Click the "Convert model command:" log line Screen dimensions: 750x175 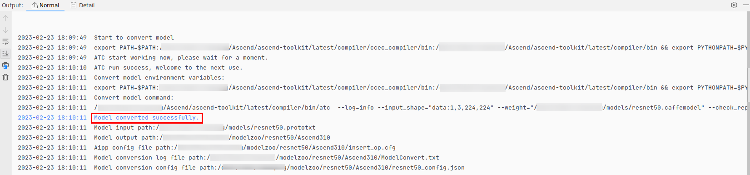(x=134, y=98)
